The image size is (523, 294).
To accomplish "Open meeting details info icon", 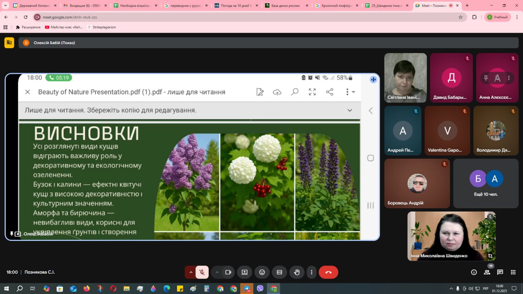I will coord(474,272).
